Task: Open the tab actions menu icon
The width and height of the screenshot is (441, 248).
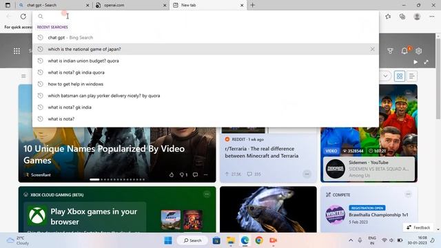Action: 8,5
